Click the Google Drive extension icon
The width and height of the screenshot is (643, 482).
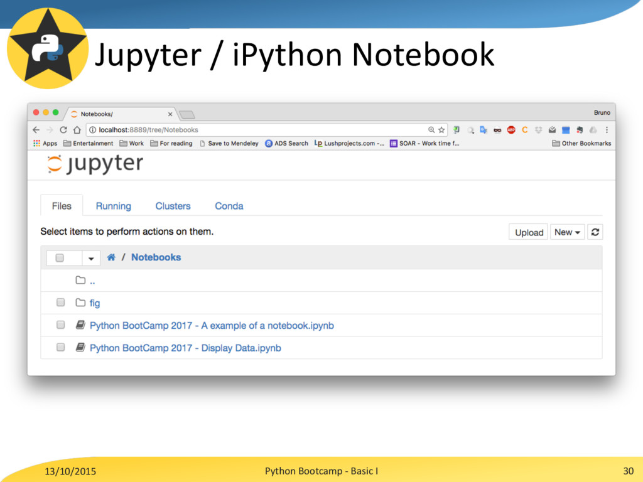(x=593, y=130)
